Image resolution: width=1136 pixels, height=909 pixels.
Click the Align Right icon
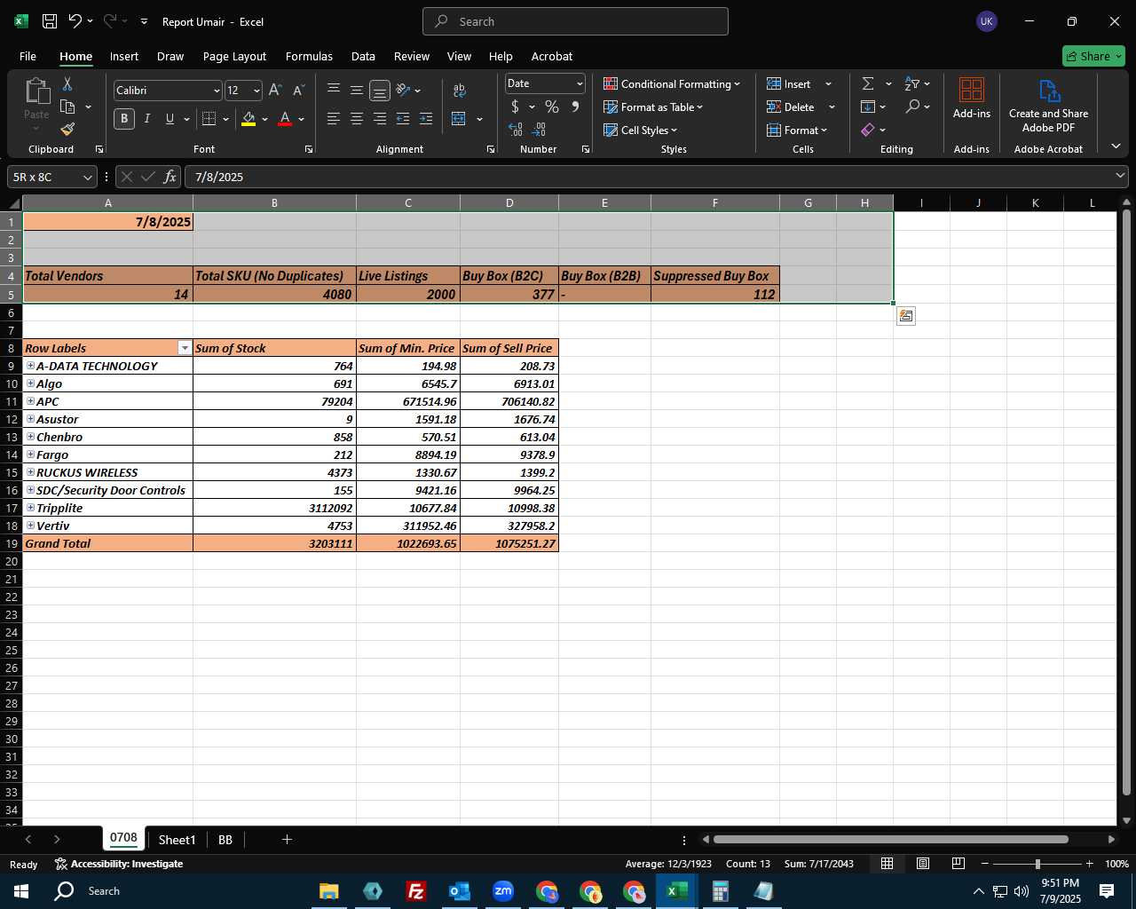point(379,118)
